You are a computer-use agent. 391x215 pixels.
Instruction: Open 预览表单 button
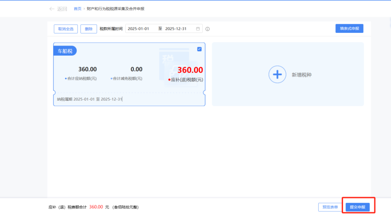[x=330, y=207]
